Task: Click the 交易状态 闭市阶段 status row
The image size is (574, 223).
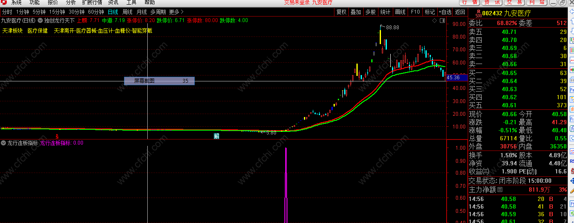Action: [517, 181]
